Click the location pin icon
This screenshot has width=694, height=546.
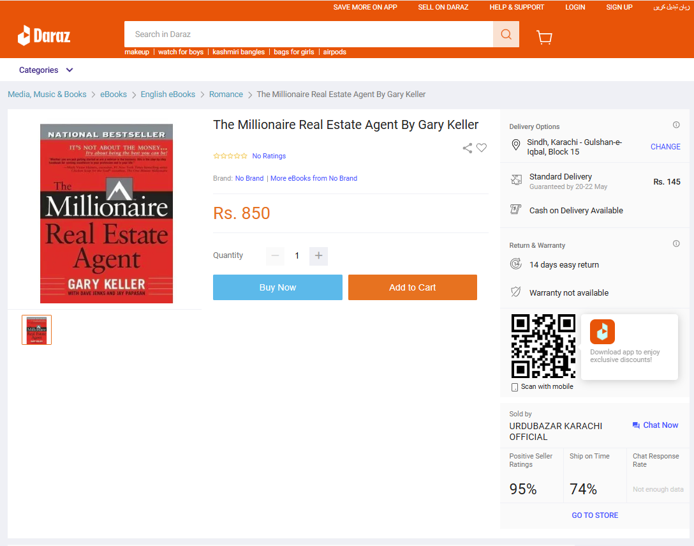point(515,145)
